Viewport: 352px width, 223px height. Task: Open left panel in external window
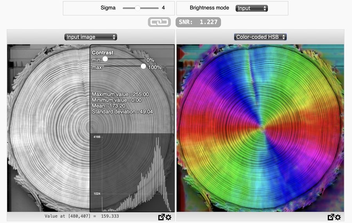click(161, 217)
